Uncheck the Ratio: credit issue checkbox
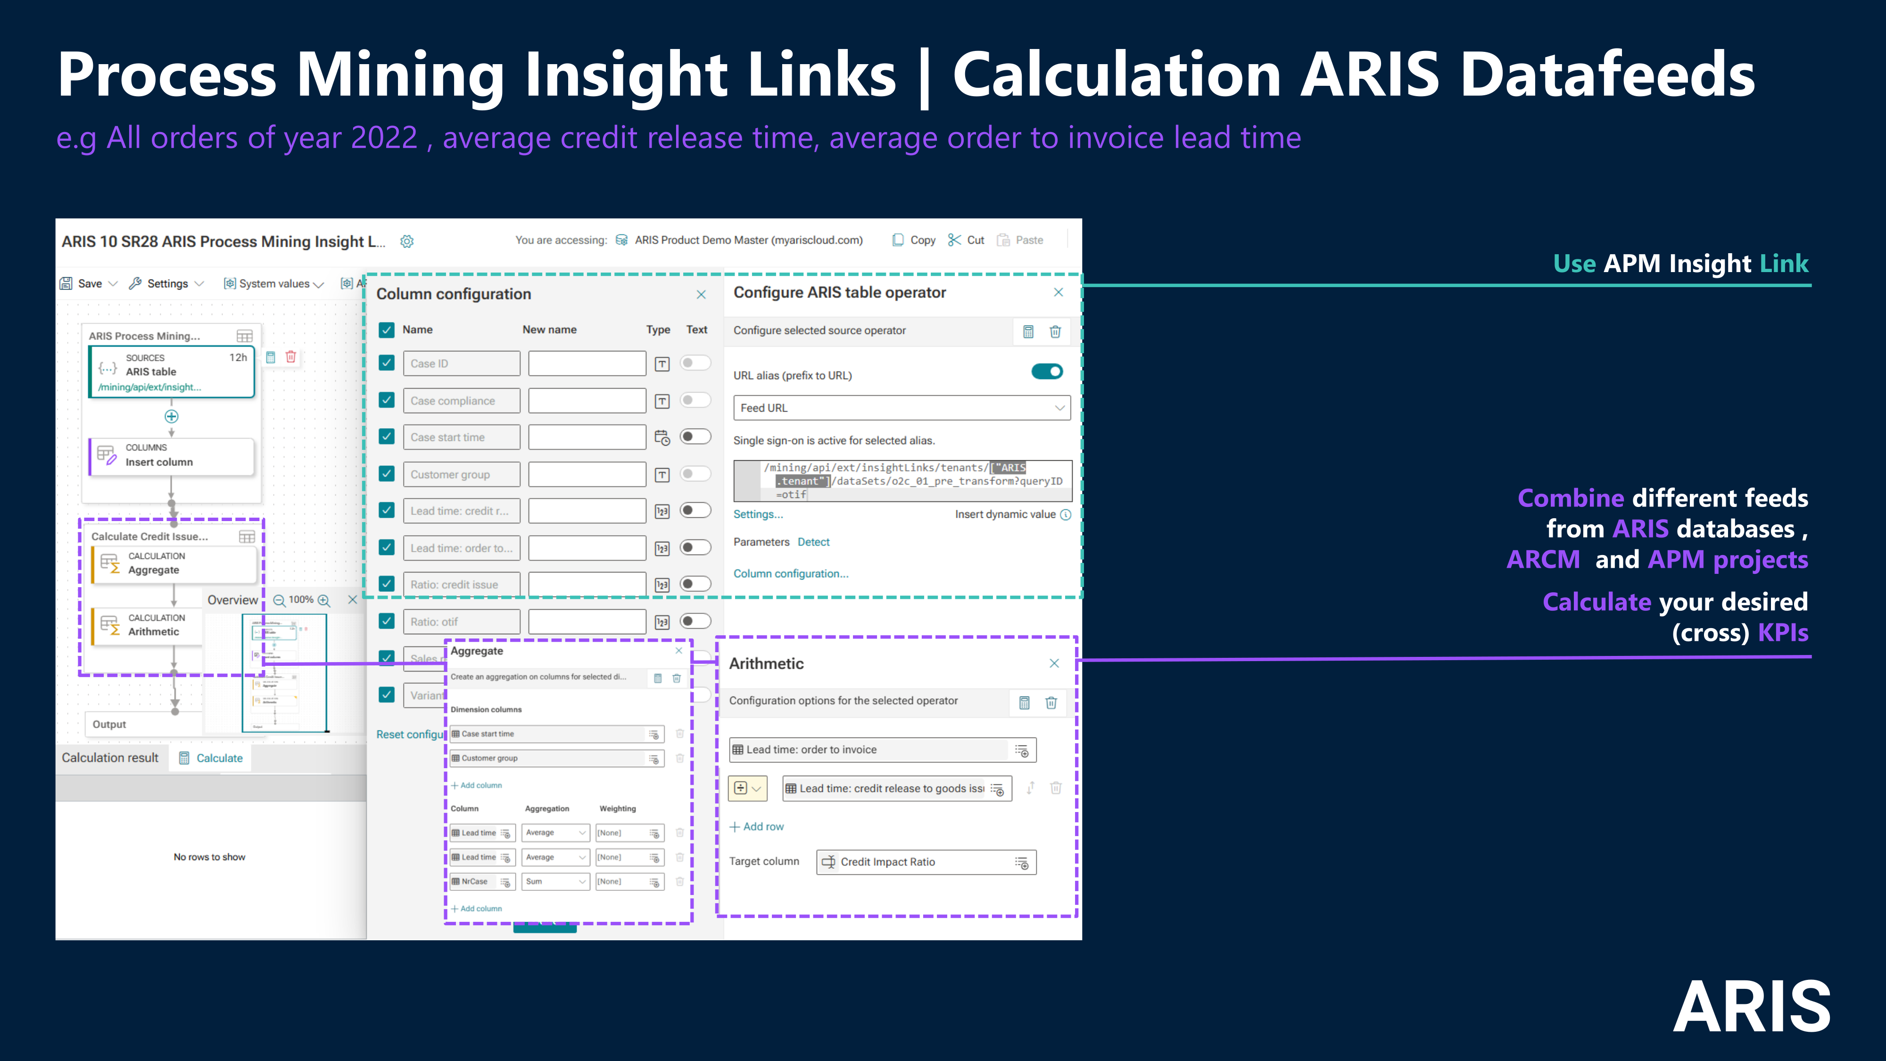 [x=387, y=584]
